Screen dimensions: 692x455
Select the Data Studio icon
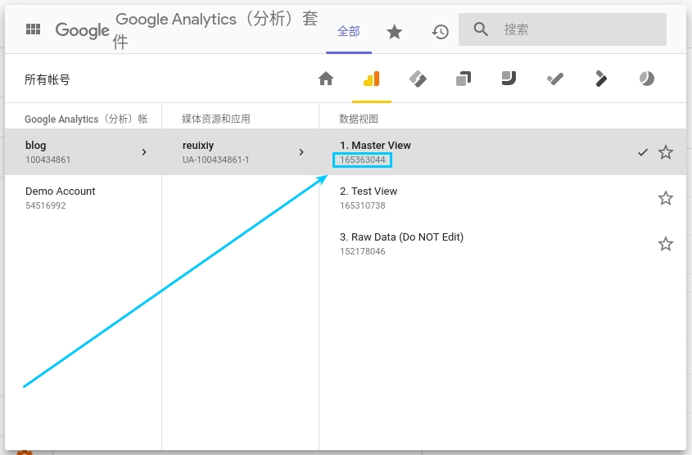click(509, 79)
